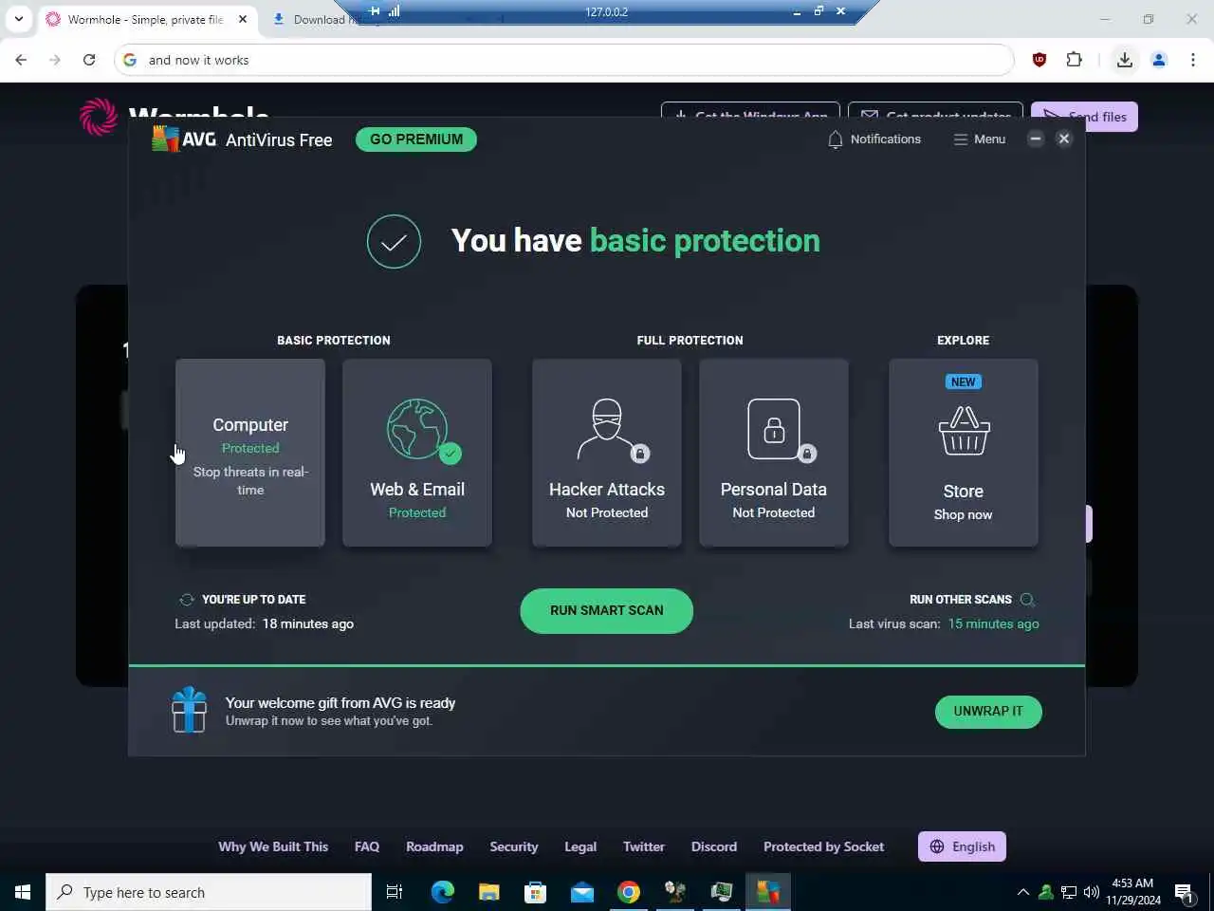Reload the page in Chrome
The image size is (1214, 911).
tap(89, 60)
